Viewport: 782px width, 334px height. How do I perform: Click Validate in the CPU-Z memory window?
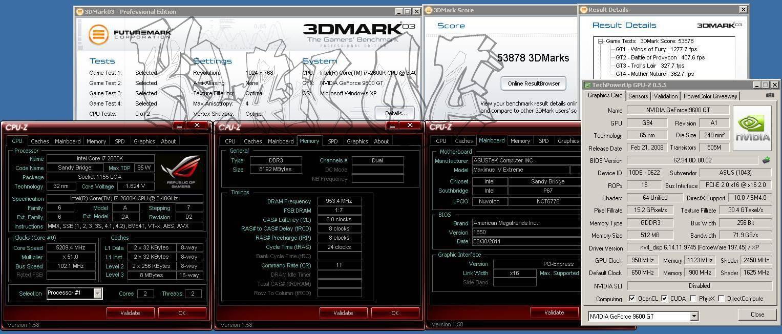click(343, 313)
